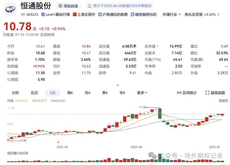Screen dimensions: 230x165
Task: Click the 最高 value 10.84
Action: point(86,46)
